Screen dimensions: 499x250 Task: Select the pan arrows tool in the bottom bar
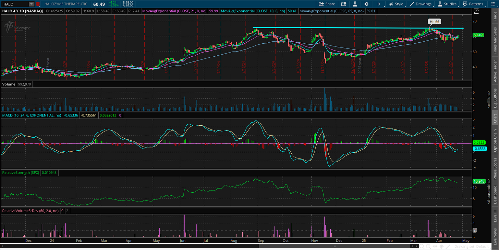click(x=434, y=246)
